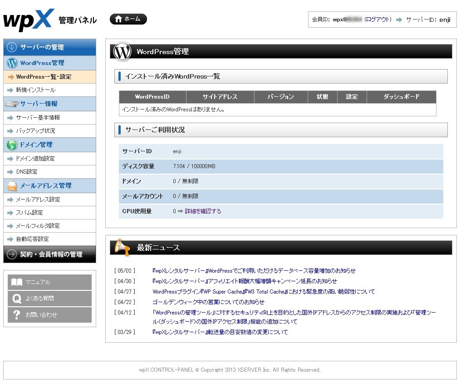Screen dimensions: 461x384
Task: Open メールフィルタ設定
Action: pos(50,226)
